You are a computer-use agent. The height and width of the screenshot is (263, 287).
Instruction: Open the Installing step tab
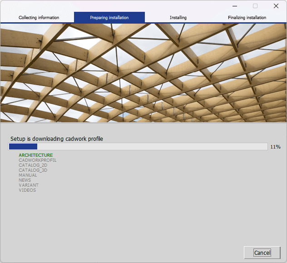click(178, 18)
